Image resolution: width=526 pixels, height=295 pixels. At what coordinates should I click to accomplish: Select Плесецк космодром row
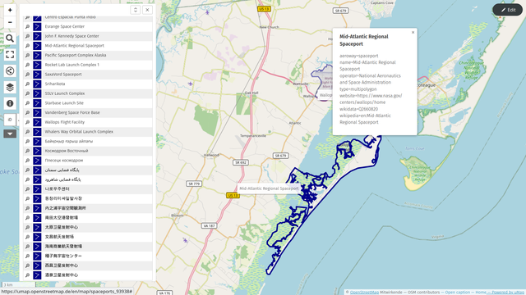pyautogui.click(x=88, y=161)
